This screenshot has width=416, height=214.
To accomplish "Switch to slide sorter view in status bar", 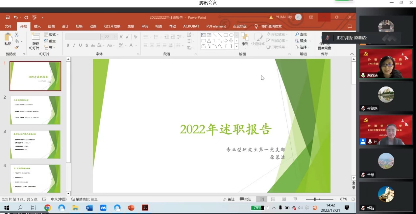I will click(x=273, y=199).
